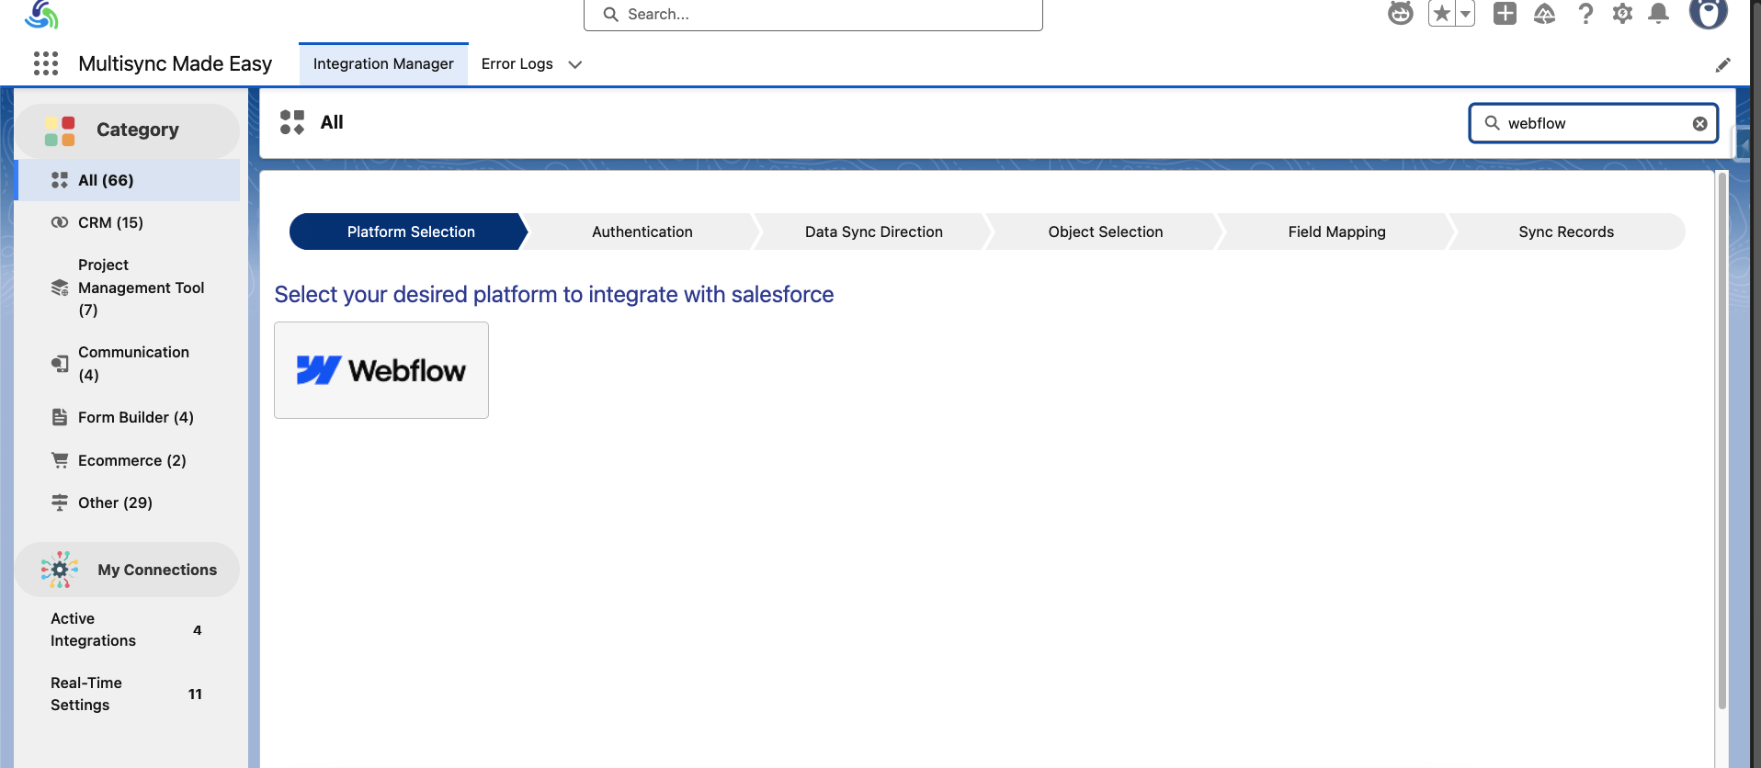Open the Trailhead mountain icon
Viewport: 1761px width, 768px height.
click(1544, 13)
